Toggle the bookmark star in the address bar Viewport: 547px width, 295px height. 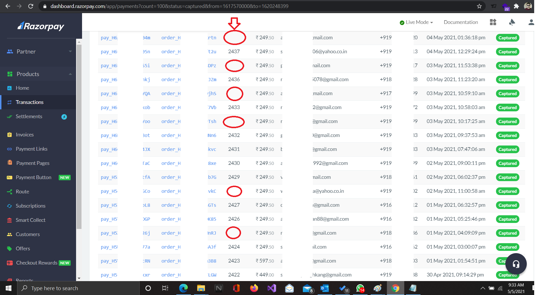479,6
